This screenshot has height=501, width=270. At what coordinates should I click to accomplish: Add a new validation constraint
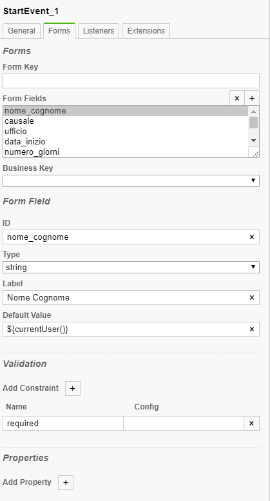pyautogui.click(x=72, y=388)
